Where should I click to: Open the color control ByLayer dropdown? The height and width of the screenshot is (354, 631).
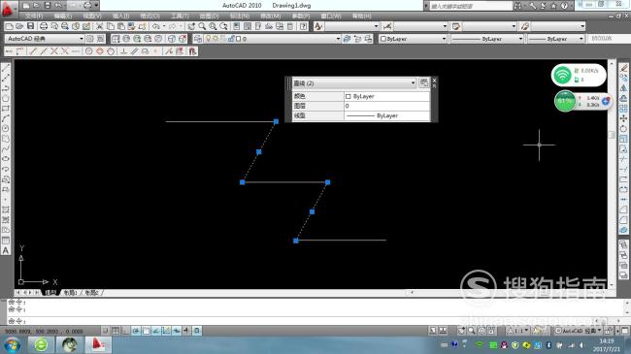[x=413, y=39]
